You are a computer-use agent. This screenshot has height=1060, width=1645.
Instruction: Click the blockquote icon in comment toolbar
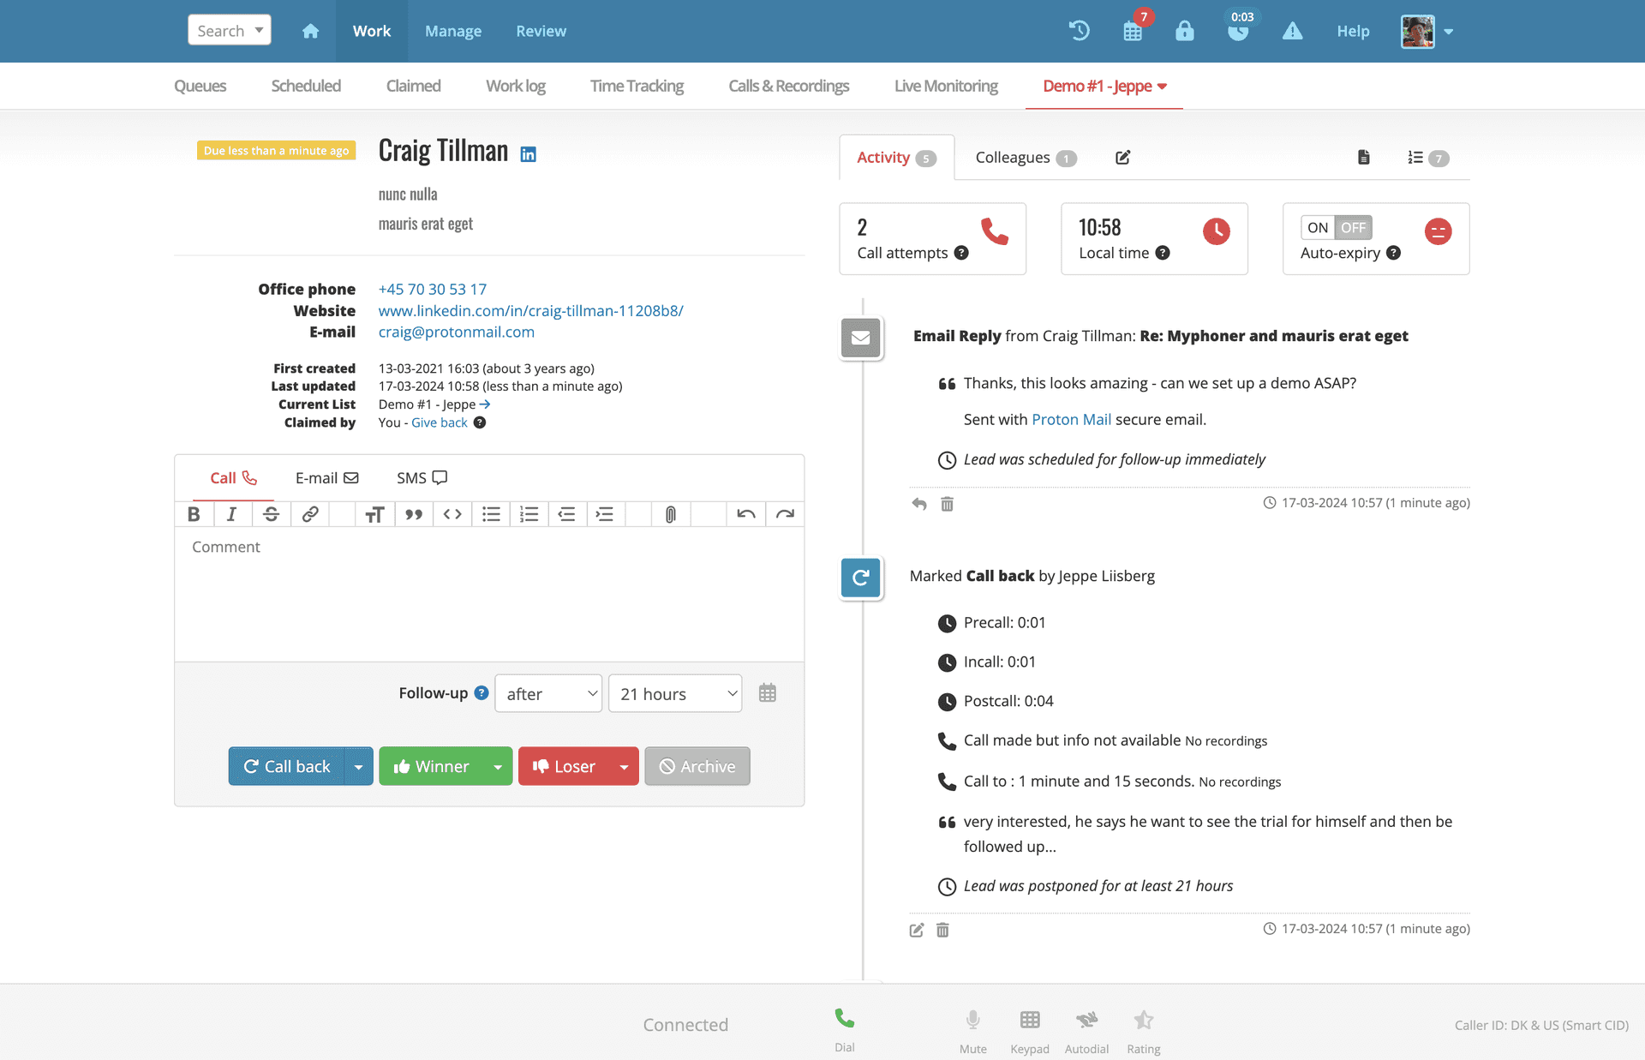coord(411,512)
